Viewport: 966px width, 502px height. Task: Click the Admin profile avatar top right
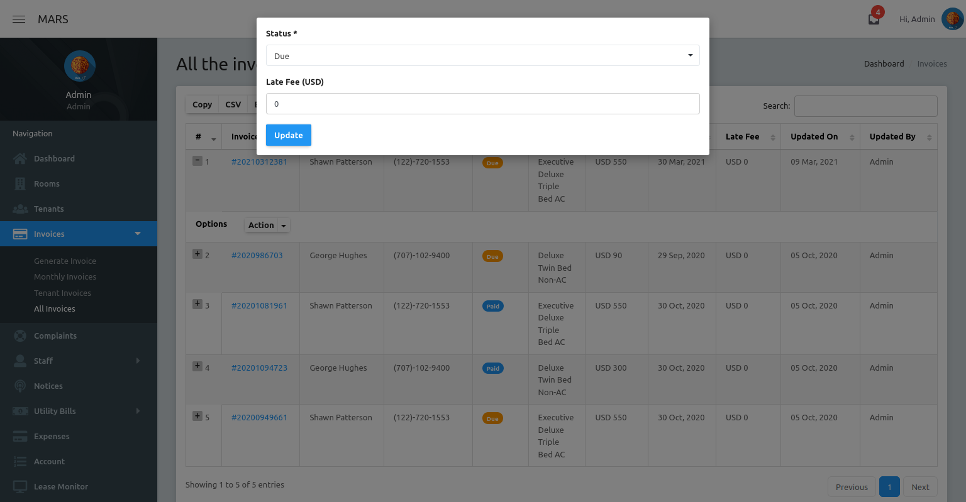tap(950, 19)
